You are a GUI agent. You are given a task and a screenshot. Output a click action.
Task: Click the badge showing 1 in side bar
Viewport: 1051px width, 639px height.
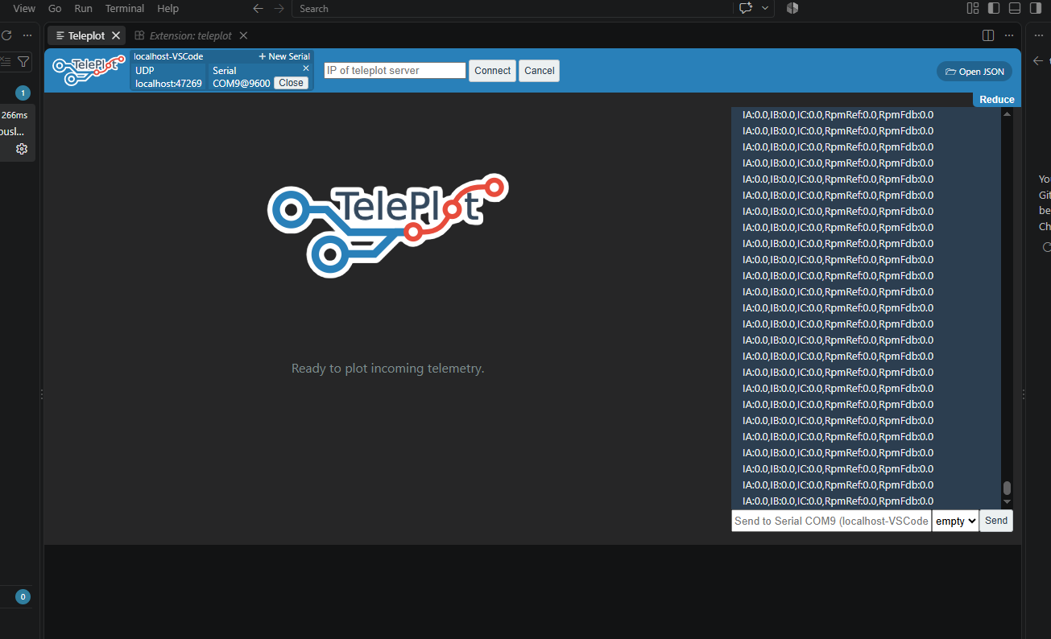23,93
